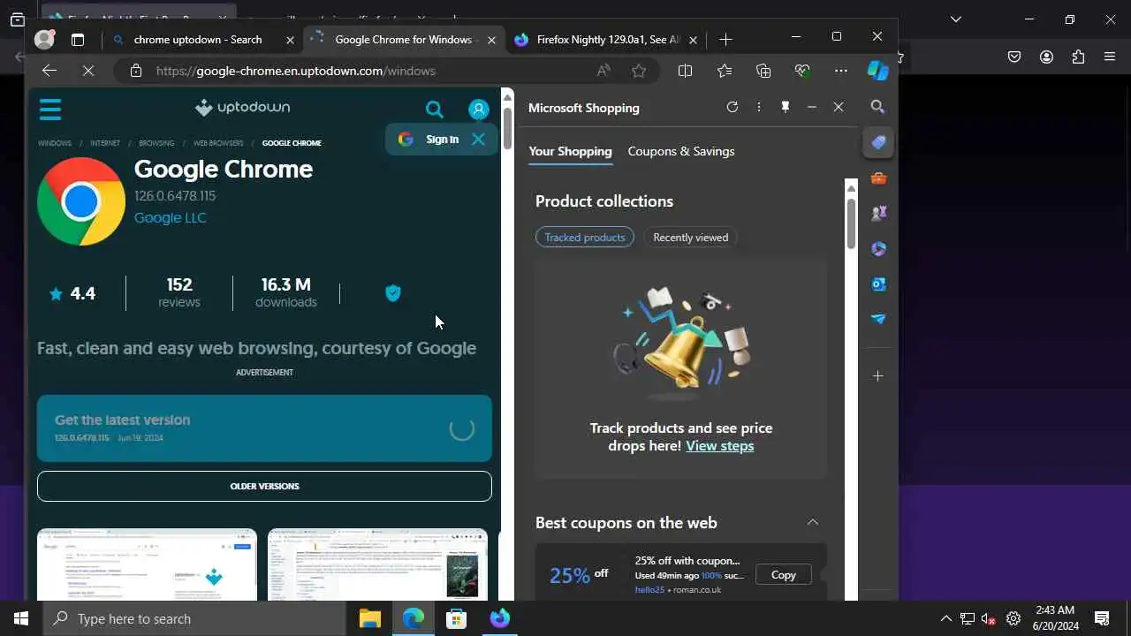The height and width of the screenshot is (636, 1131).
Task: Go back in Edge
Action: 49,71
